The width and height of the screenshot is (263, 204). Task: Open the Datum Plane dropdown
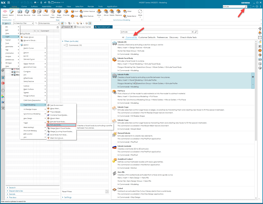click(5, 16)
